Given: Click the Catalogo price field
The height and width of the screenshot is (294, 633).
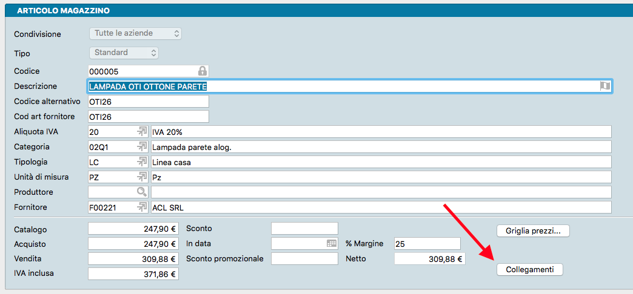Looking at the screenshot, I should tap(133, 228).
